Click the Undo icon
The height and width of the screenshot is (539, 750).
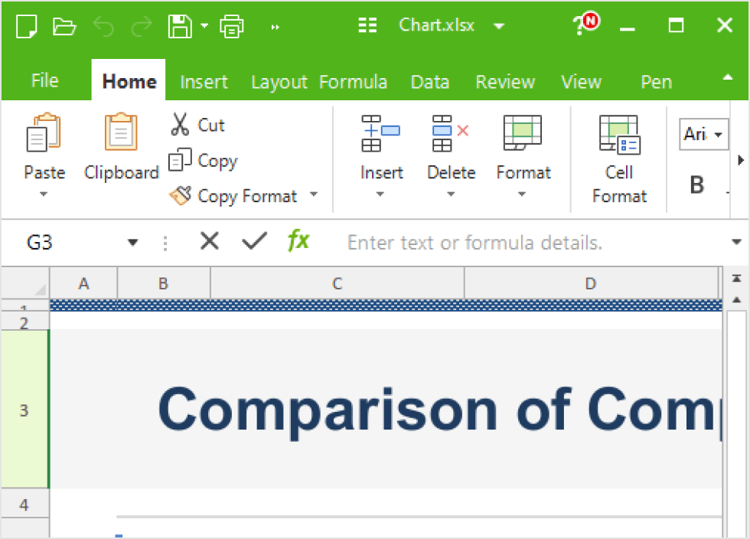[103, 24]
